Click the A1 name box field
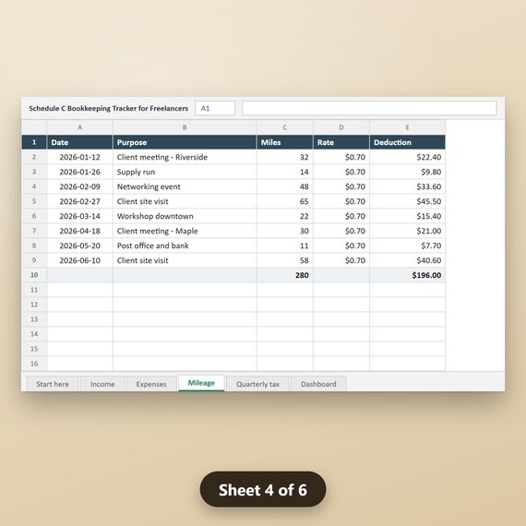Screen dimensions: 526x526 [215, 108]
